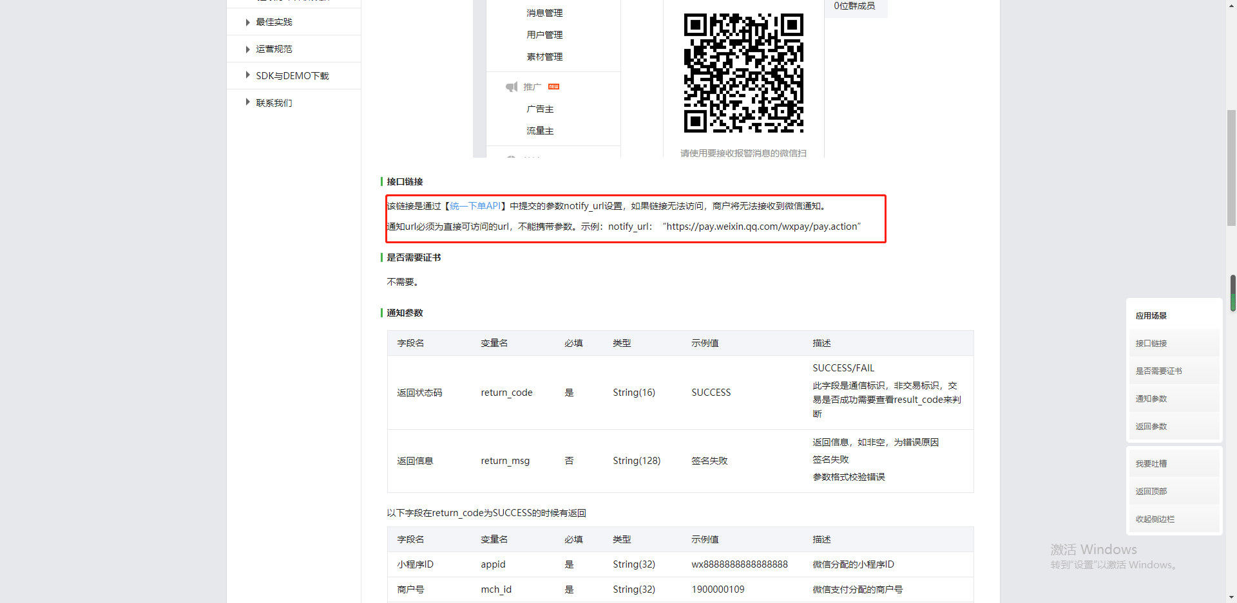The image size is (1237, 603).
Task: Click 广告主 in the screenshot menu
Action: (540, 109)
